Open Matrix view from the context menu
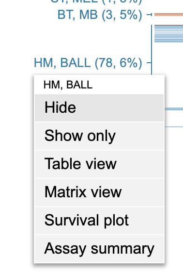This screenshot has height=276, width=183. 99,192
